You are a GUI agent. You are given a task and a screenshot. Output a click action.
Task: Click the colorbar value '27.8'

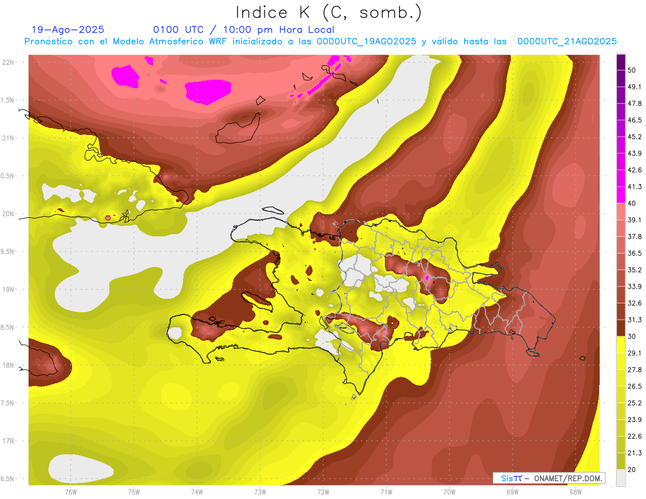coord(635,370)
